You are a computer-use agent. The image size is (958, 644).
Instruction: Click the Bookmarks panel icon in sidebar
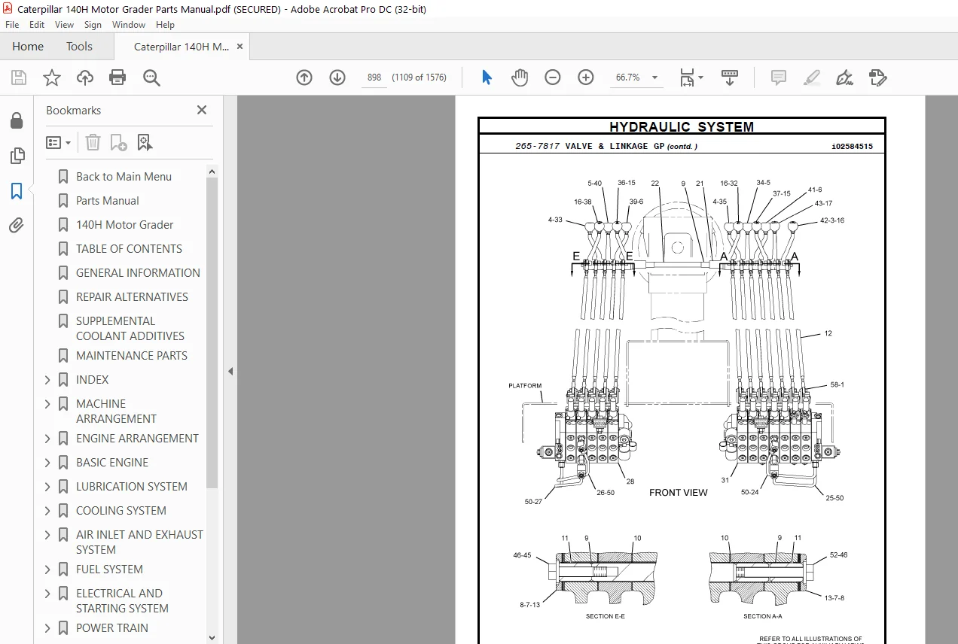pos(17,191)
